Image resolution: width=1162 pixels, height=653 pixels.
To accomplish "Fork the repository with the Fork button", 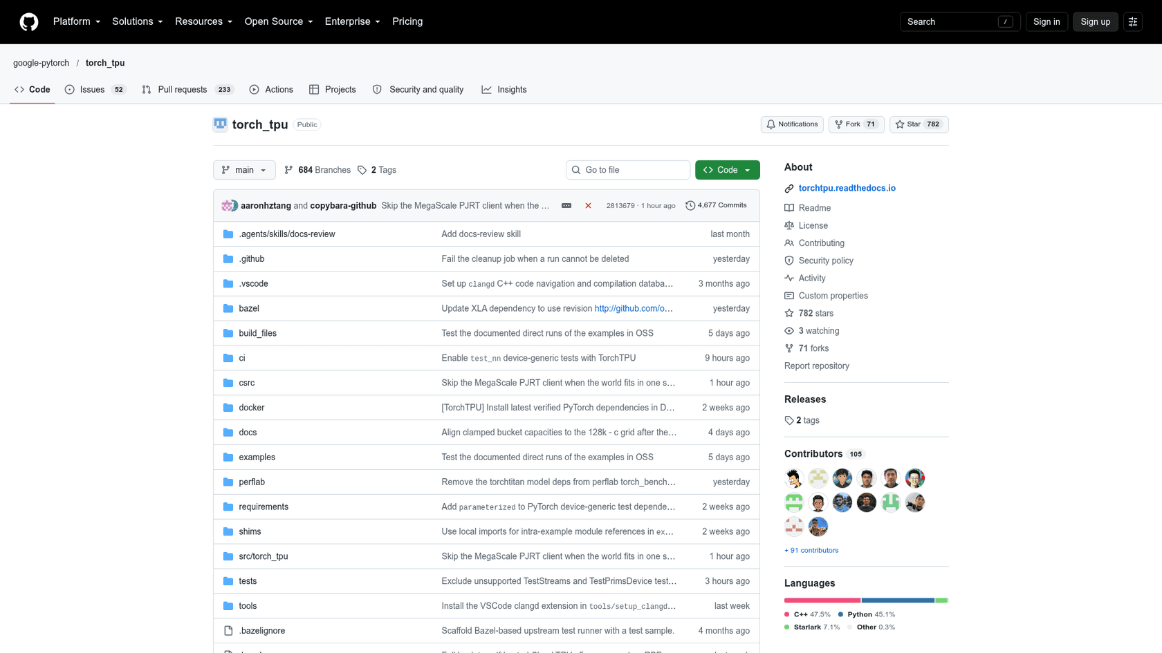I will pos(856,124).
